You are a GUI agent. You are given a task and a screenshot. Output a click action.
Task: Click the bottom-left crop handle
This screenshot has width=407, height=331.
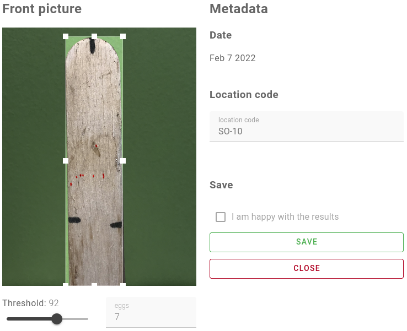point(66,284)
